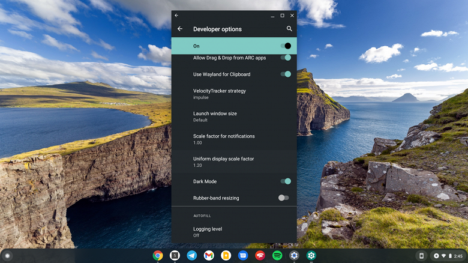Screen dimensions: 468x263
Task: Open Launch window size setting
Action: tap(234, 116)
